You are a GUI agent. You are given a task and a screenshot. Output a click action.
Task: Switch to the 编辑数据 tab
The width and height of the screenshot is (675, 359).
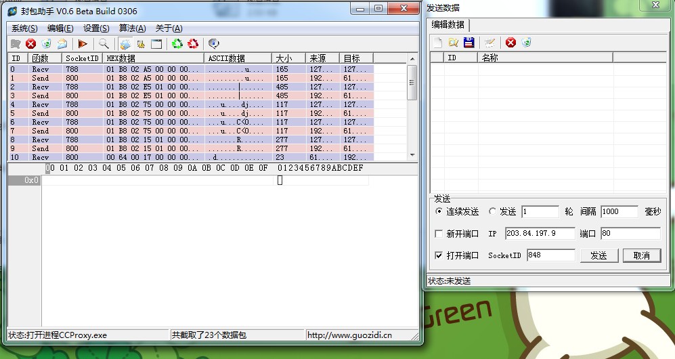pos(448,24)
